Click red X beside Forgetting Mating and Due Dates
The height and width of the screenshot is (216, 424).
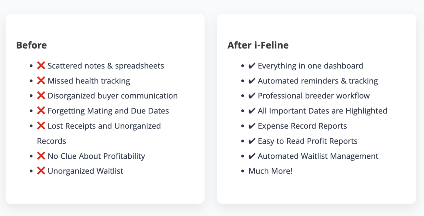click(x=41, y=111)
